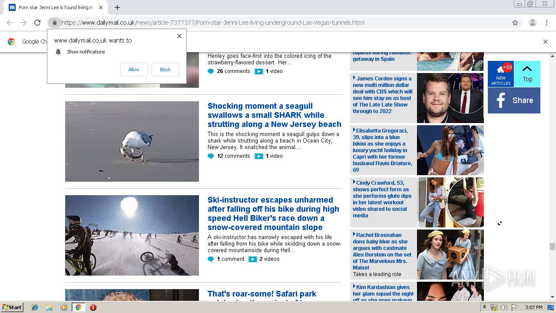Screen dimensions: 556x313
Task: Open the taskbar file explorer folder
Action: 49,307
